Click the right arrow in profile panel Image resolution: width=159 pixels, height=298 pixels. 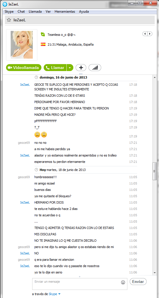coord(150,34)
